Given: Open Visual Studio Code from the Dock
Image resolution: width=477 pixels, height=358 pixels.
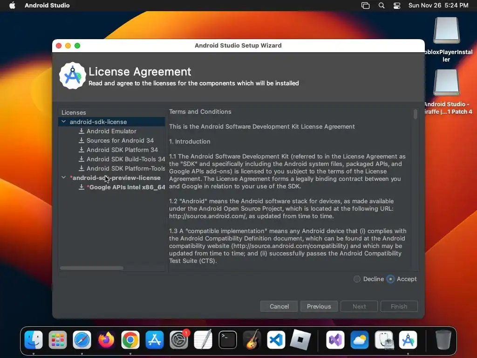Looking at the screenshot, I should [276, 340].
